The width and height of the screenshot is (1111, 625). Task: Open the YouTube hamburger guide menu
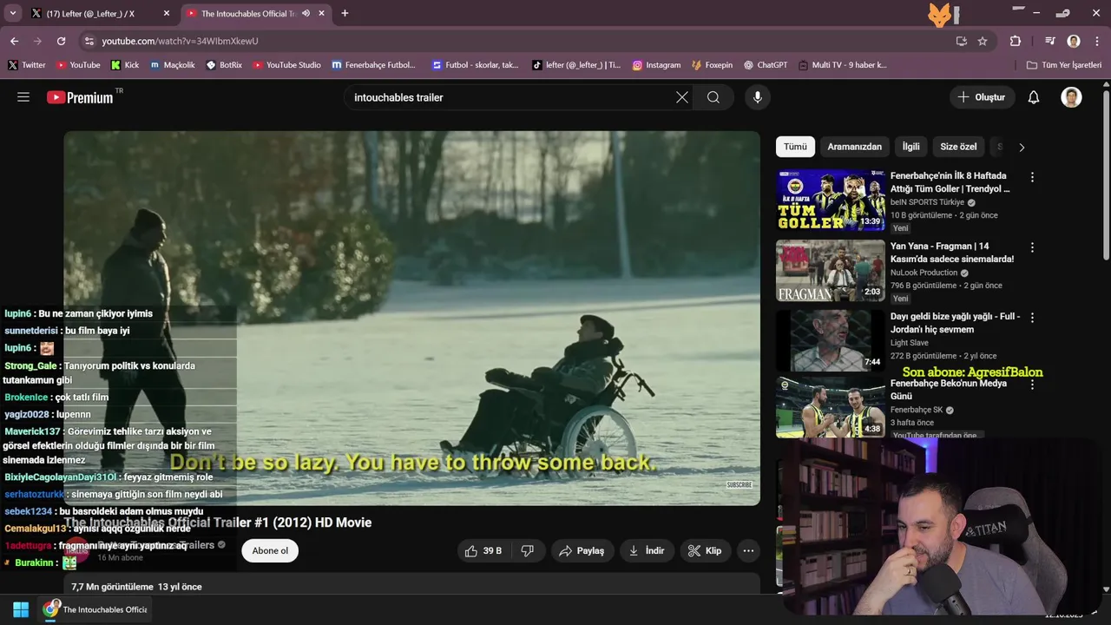23,97
